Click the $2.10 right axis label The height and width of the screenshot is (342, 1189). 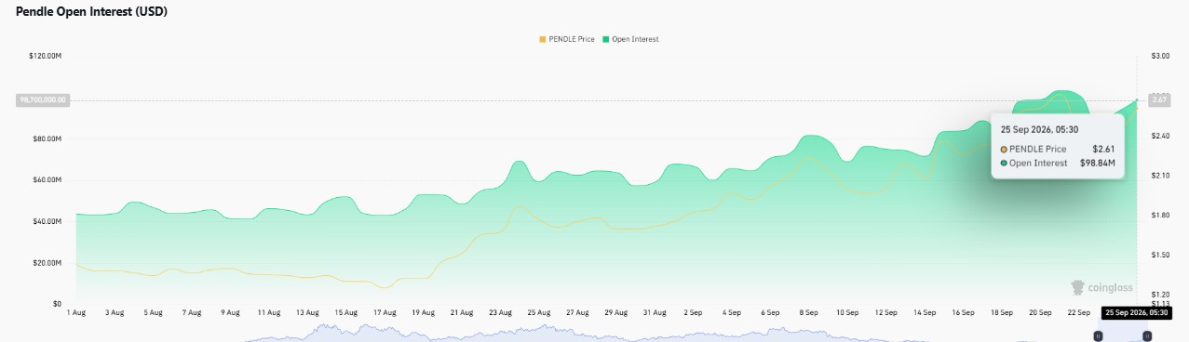coord(1160,176)
